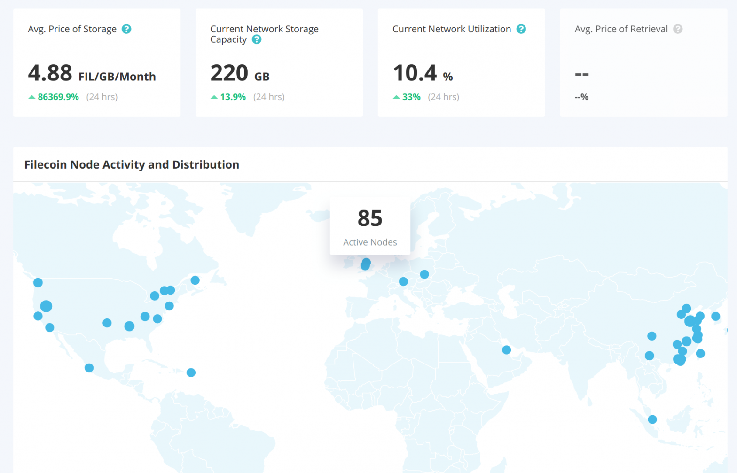
Task: Open help icon for Current Network Storage Capacity
Action: (x=257, y=39)
